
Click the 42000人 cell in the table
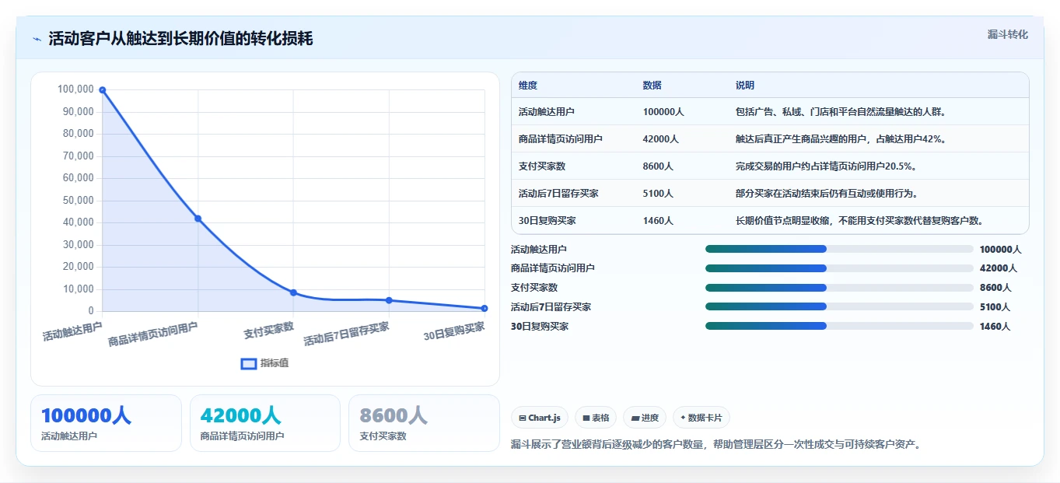[x=661, y=139]
